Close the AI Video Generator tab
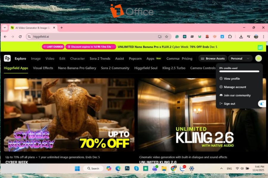This screenshot has height=178, width=268. [54, 28]
